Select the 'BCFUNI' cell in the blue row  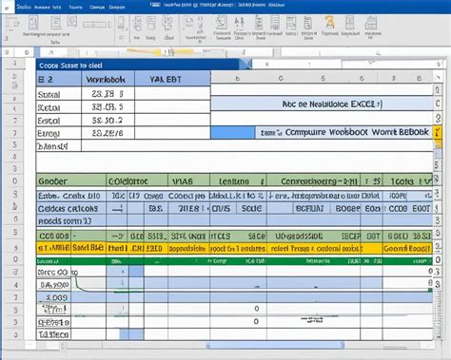(x=310, y=209)
